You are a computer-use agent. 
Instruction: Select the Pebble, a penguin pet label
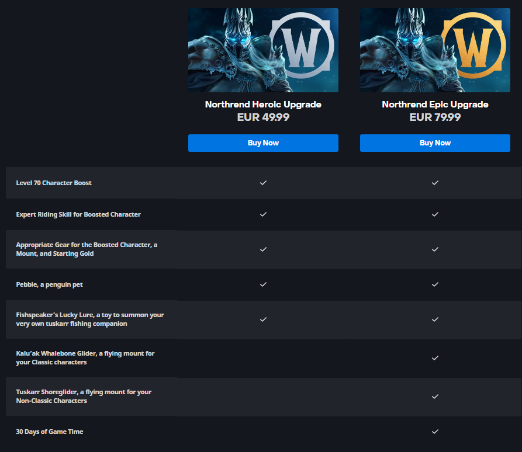[x=49, y=285]
